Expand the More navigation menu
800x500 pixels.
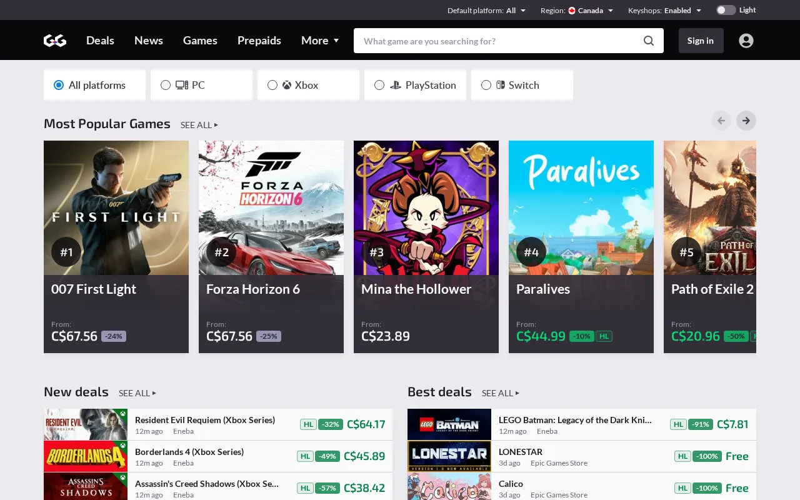[x=320, y=41]
